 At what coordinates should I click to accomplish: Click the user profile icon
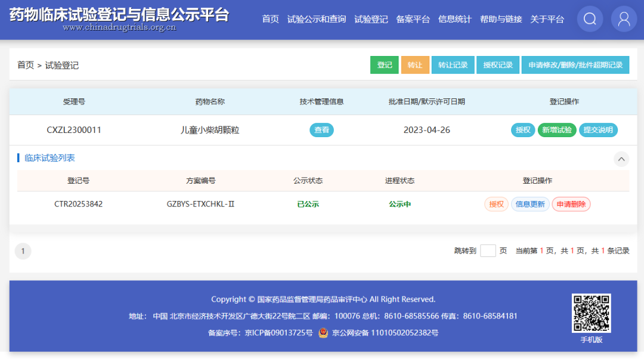click(x=624, y=18)
